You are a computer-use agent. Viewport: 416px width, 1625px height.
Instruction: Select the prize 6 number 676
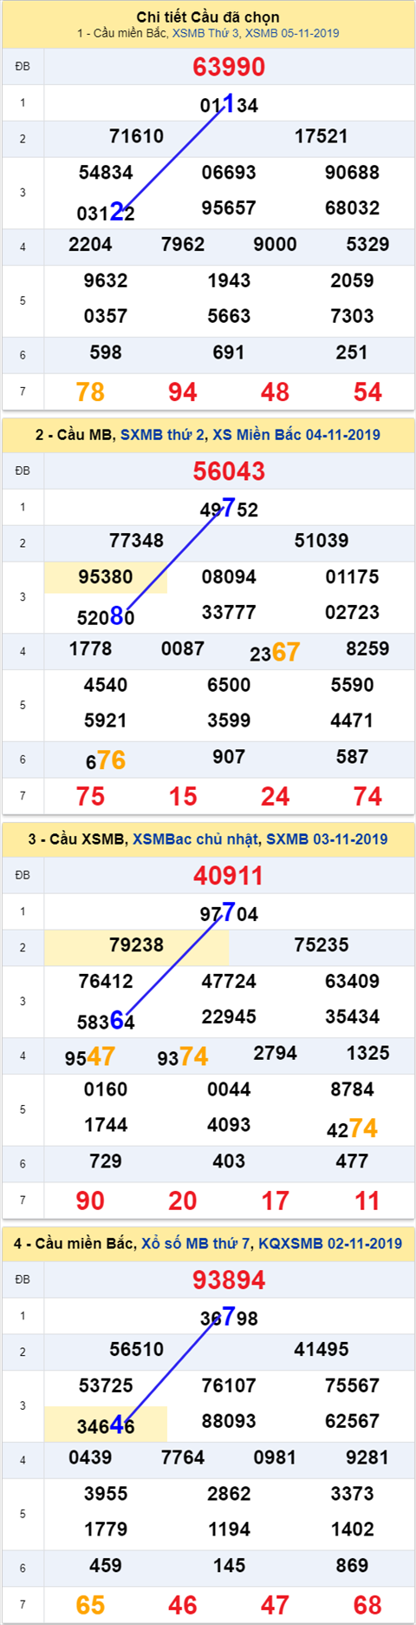(x=106, y=760)
